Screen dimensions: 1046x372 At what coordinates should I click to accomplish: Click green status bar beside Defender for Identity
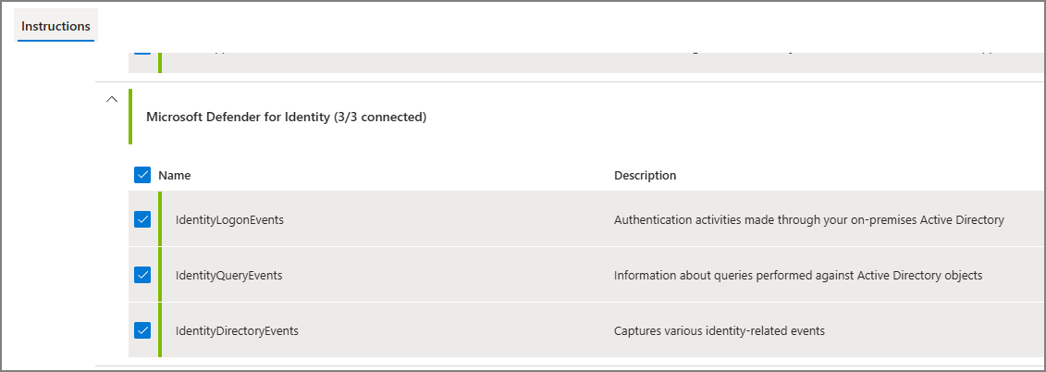point(130,117)
